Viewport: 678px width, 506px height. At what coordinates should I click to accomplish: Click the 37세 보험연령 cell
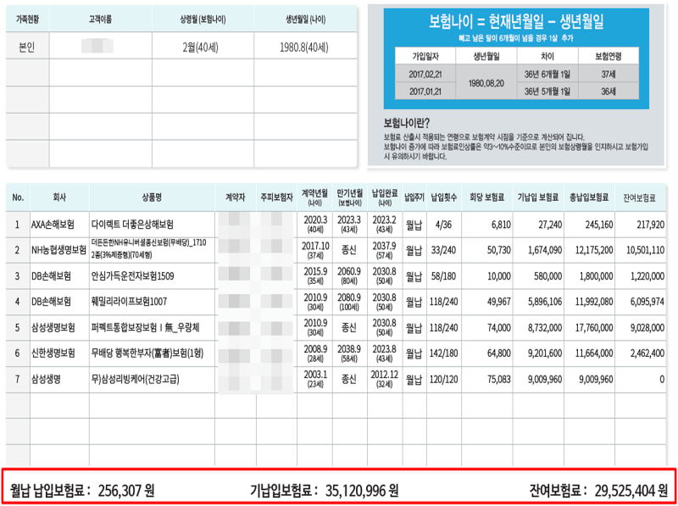point(609,75)
